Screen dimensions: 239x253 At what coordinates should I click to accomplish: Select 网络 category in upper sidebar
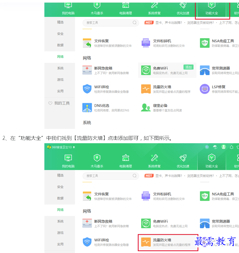pyautogui.click(x=60, y=57)
